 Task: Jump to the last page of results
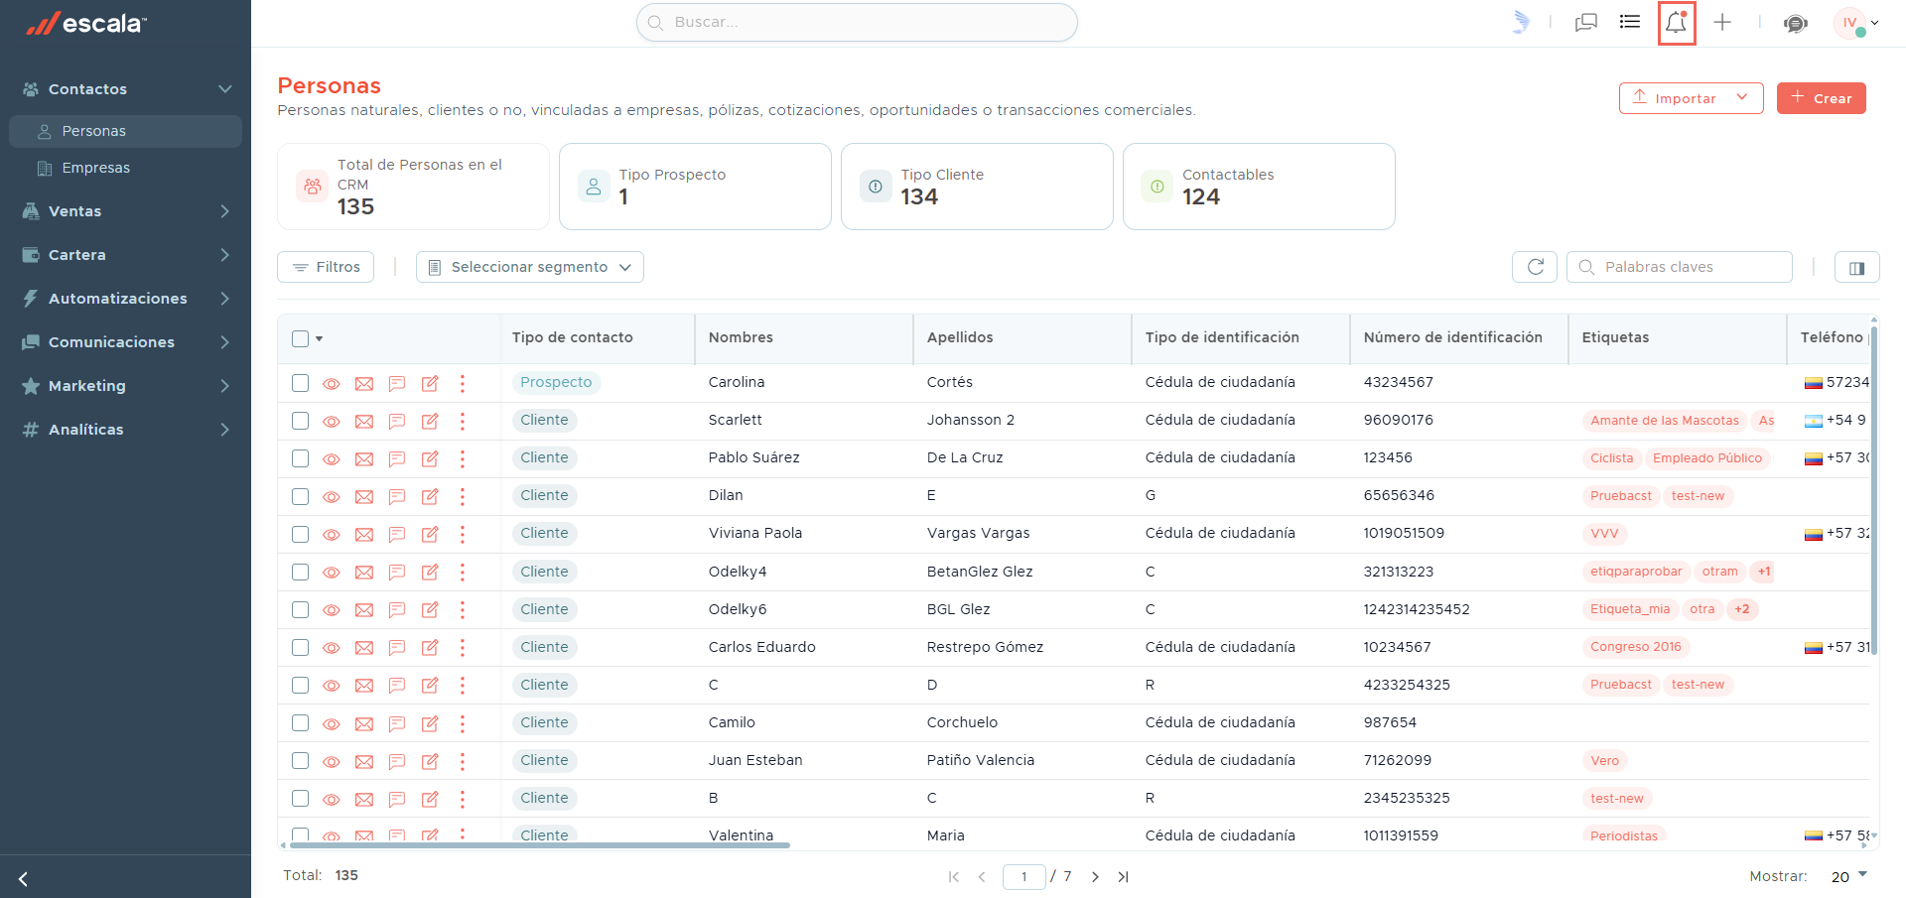tap(1123, 876)
